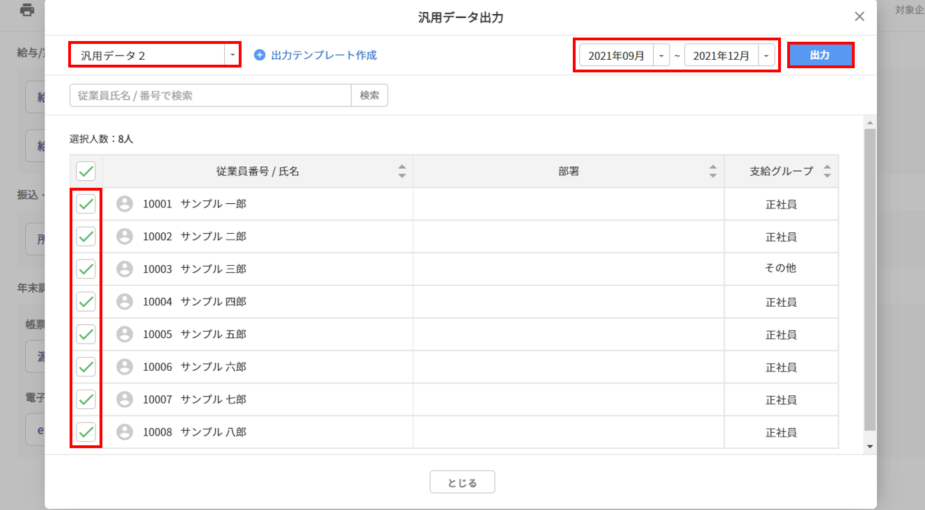Uncheck employee 10008 サンプル 八郎

(x=86, y=432)
